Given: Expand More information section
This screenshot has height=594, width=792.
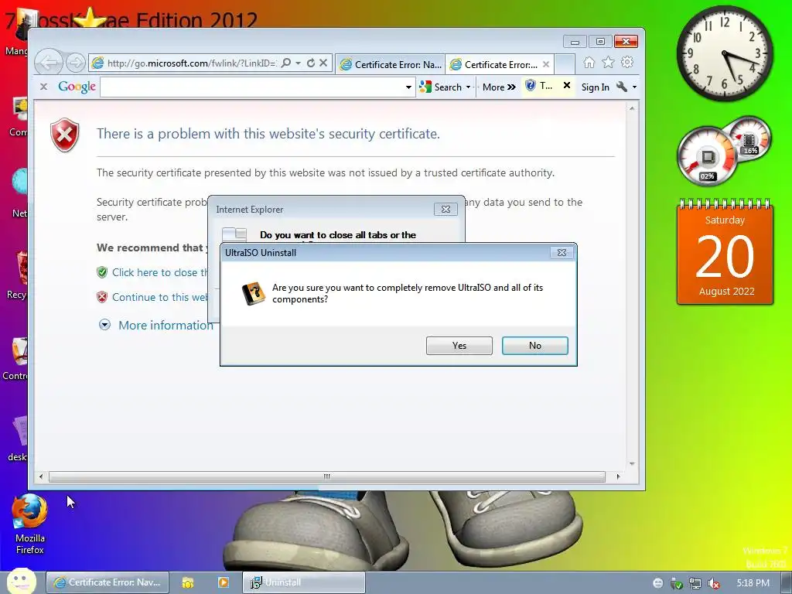Looking at the screenshot, I should pyautogui.click(x=156, y=325).
